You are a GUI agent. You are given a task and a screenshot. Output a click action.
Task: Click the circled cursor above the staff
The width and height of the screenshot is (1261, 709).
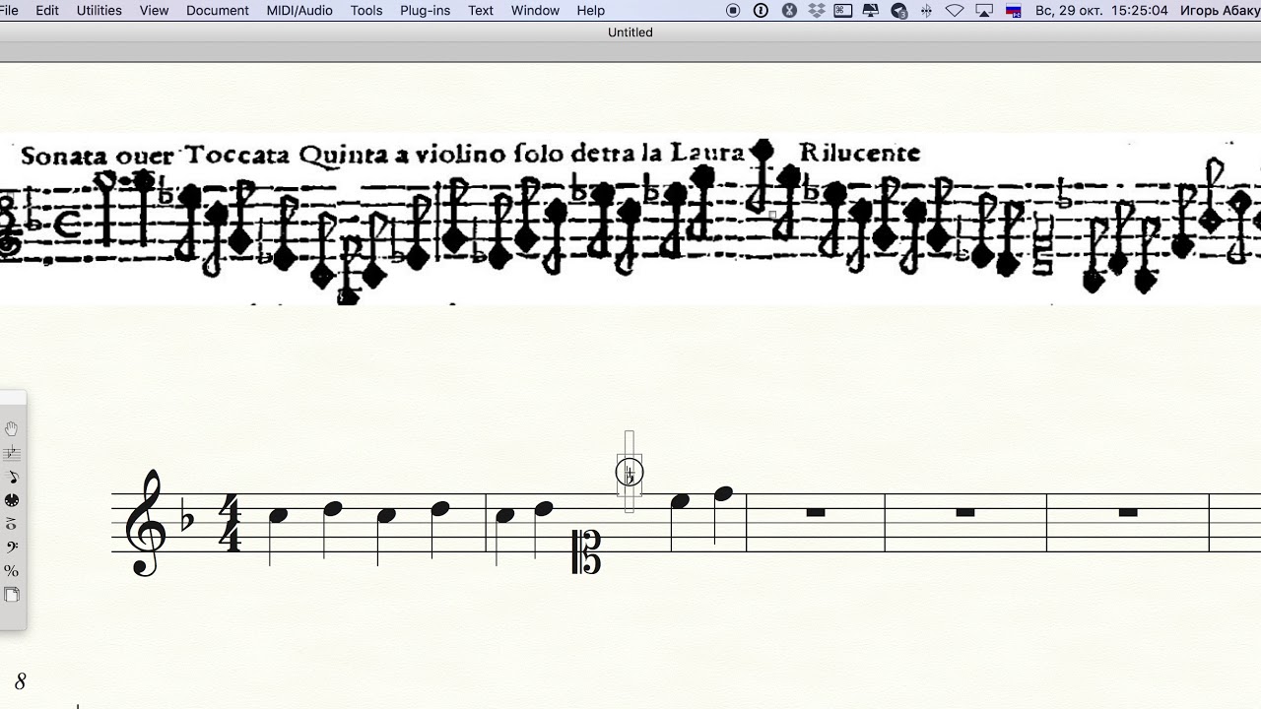[x=630, y=473]
